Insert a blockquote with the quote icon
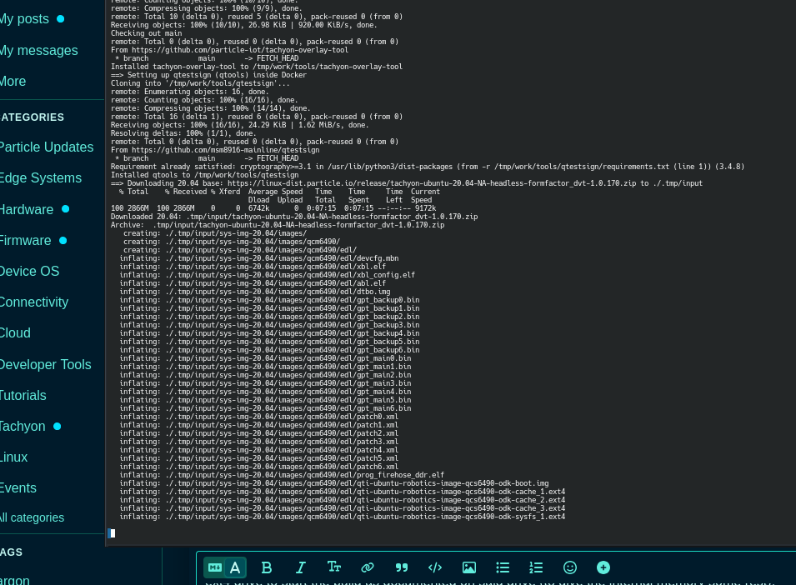 402,567
